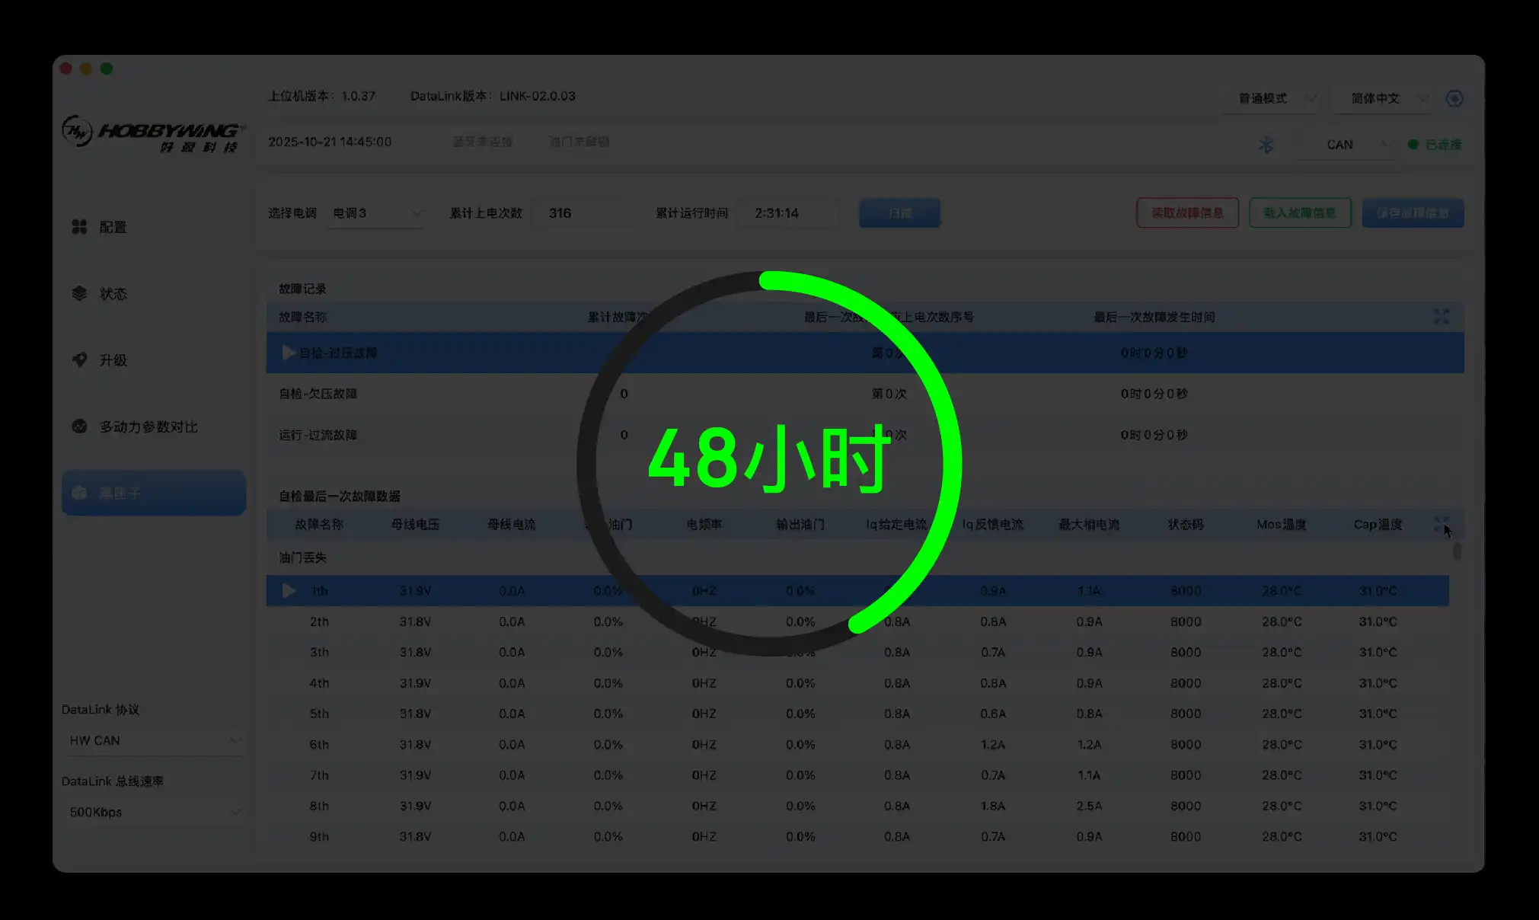This screenshot has height=920, width=1539.
Task: Click the 多动力参数对比 gauge icon
Action: (79, 426)
